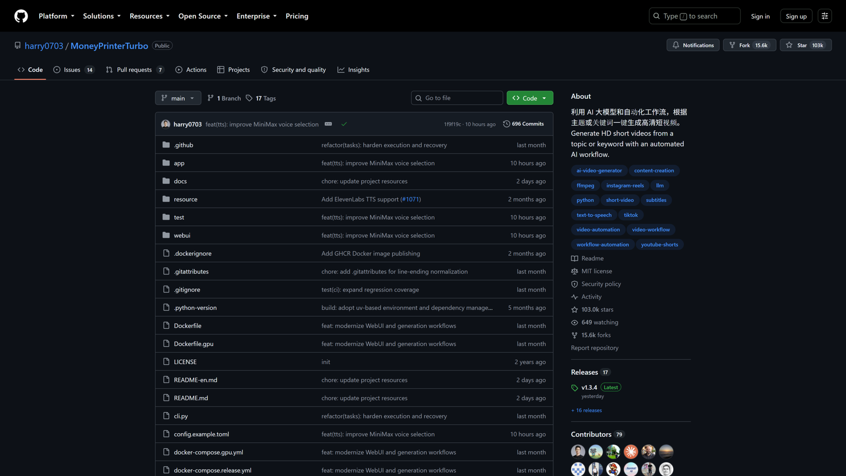Open the Pricing link
846x476 pixels.
297,16
